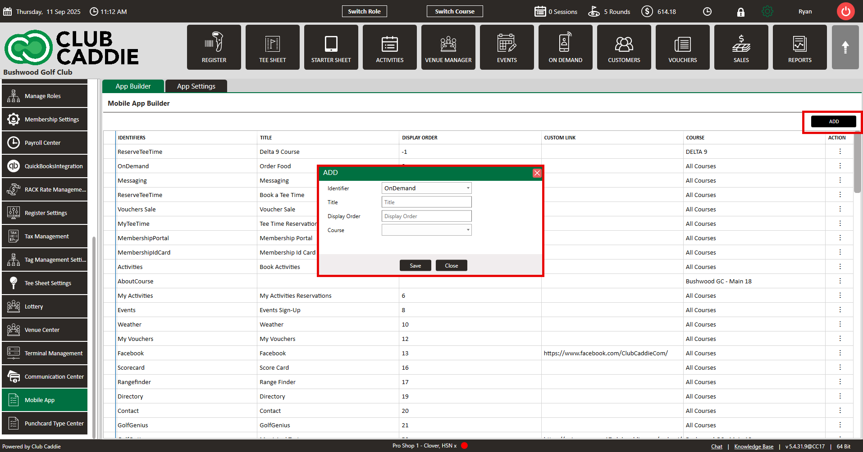Click the red power logout icon
The width and height of the screenshot is (863, 452).
click(x=846, y=12)
